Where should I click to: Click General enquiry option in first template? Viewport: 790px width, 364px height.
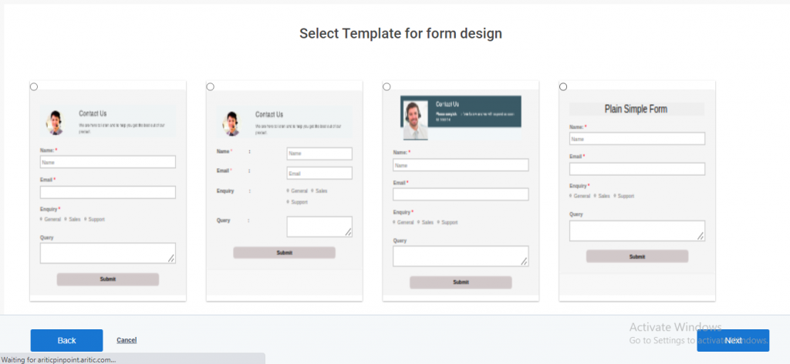[50, 220]
